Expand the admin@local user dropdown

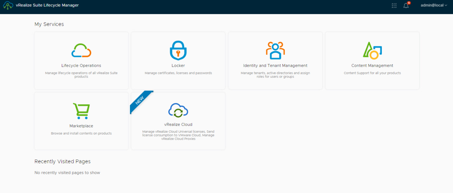[x=434, y=5]
